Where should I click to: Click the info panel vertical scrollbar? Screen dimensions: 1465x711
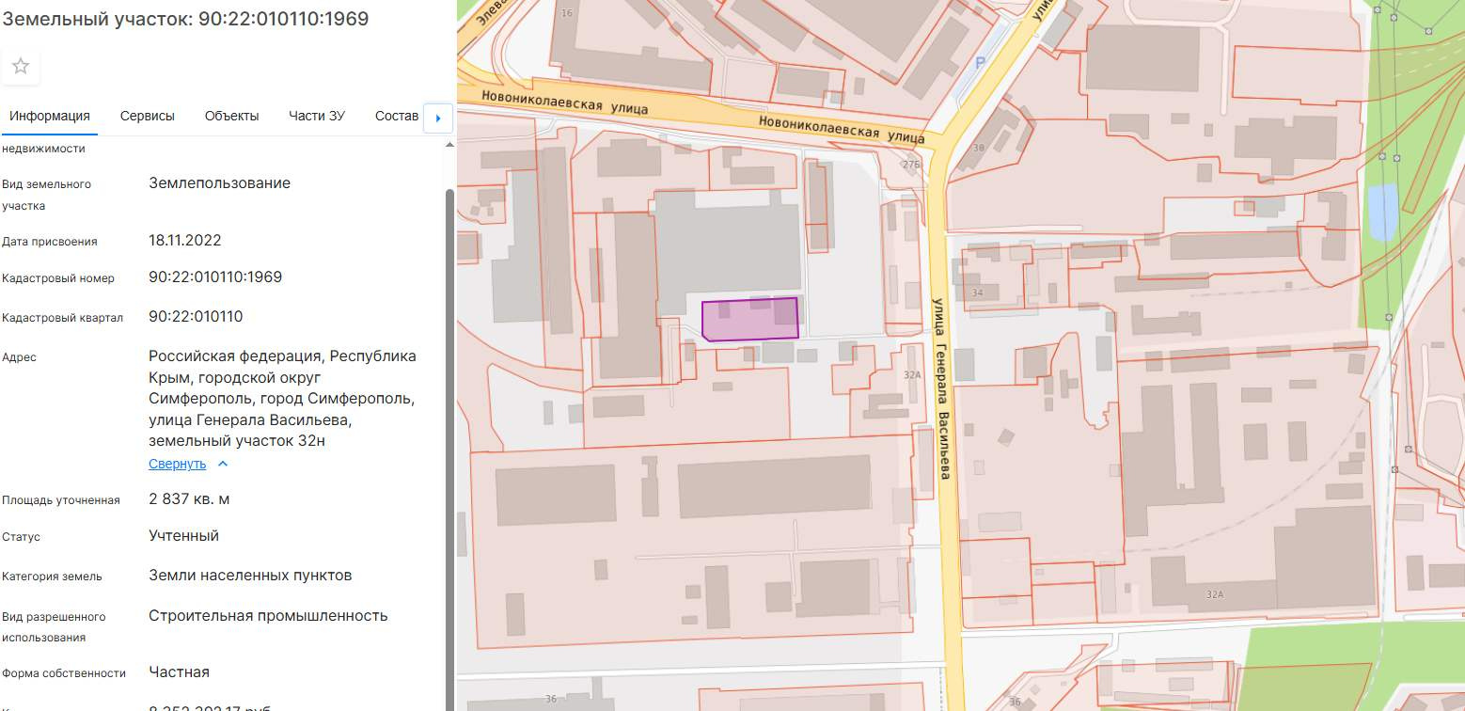(449, 376)
